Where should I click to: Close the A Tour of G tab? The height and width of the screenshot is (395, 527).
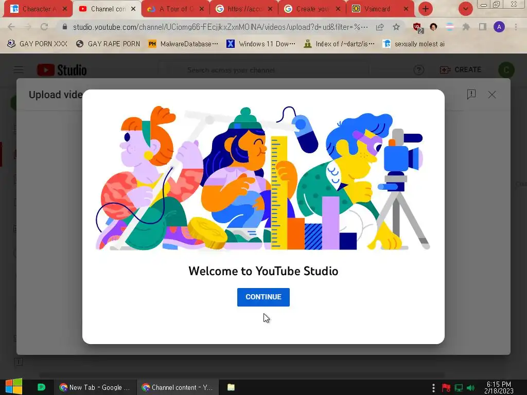tap(201, 9)
